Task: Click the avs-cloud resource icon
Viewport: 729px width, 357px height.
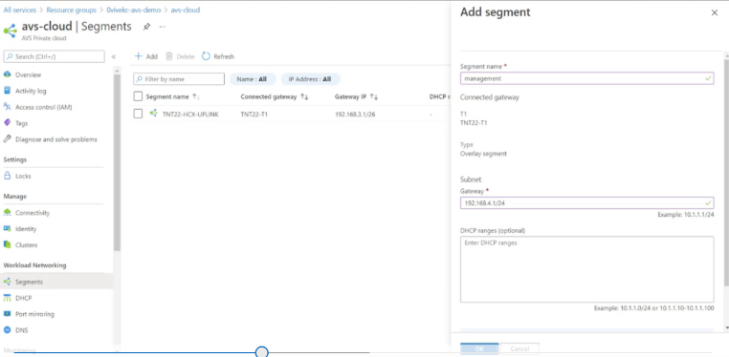Action: [10, 31]
